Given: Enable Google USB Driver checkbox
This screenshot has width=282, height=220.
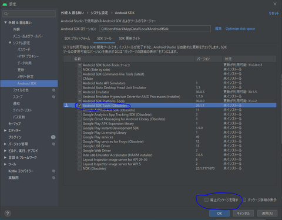Looking at the screenshot, I should (79, 146).
